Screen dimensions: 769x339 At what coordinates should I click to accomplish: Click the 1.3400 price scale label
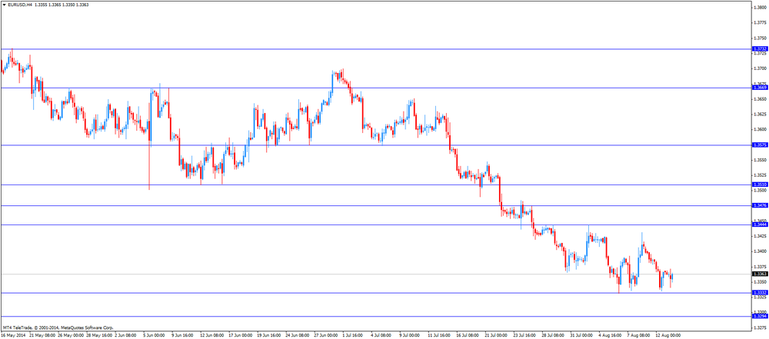click(x=760, y=251)
